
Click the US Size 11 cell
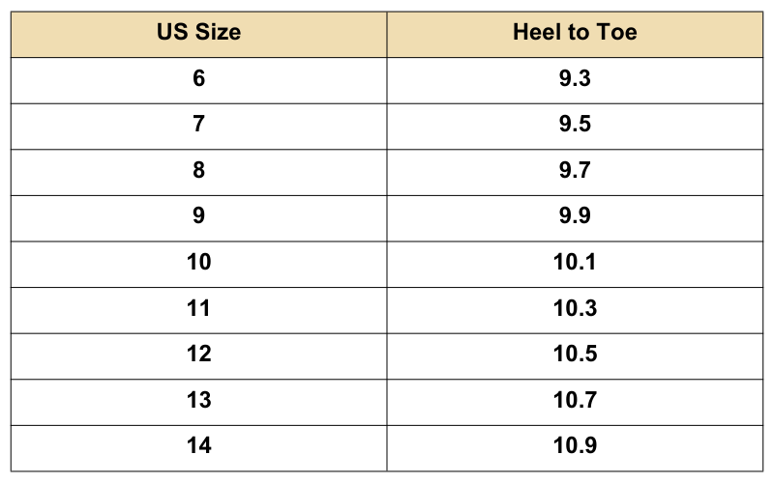[198, 309]
